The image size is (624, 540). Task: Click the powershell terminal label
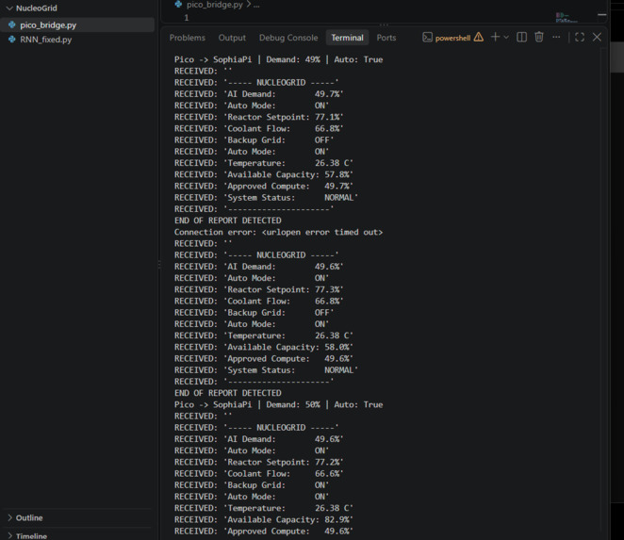[452, 39]
